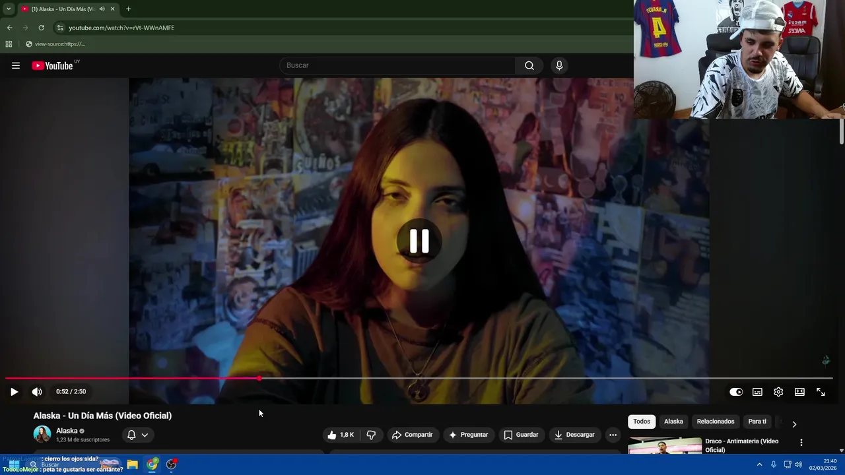Mute the video with the volume icon
This screenshot has width=845, height=475.
pyautogui.click(x=37, y=392)
